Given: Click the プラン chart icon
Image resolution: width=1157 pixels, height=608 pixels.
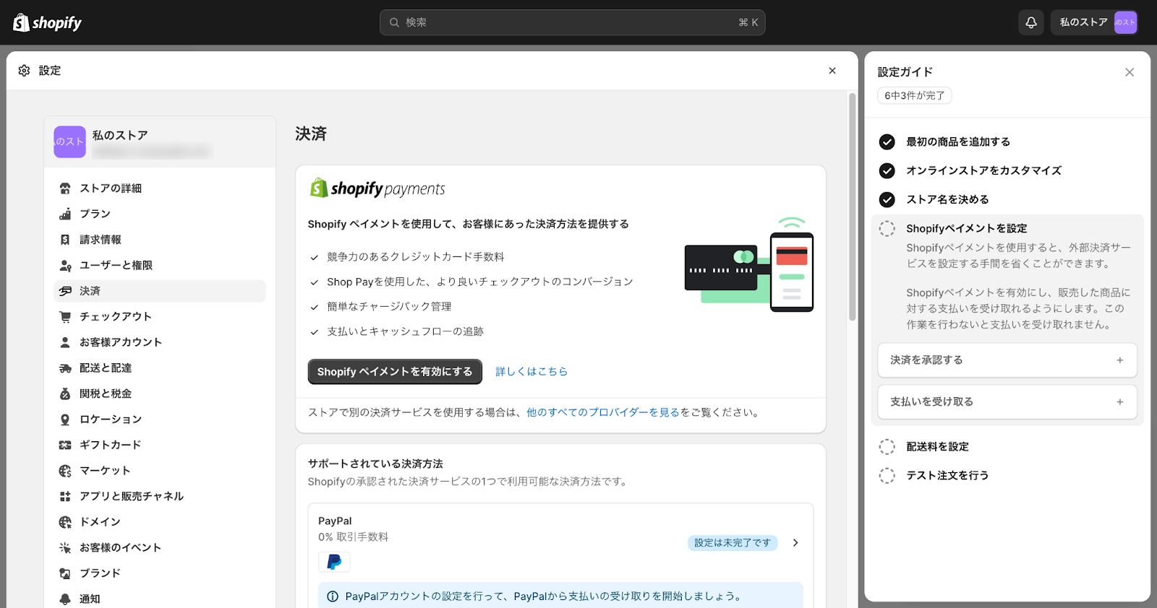Looking at the screenshot, I should tap(65, 214).
